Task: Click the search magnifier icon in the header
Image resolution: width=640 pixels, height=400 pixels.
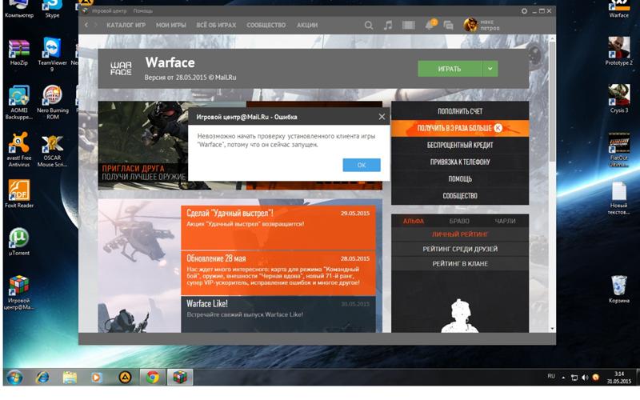Action: (x=369, y=26)
